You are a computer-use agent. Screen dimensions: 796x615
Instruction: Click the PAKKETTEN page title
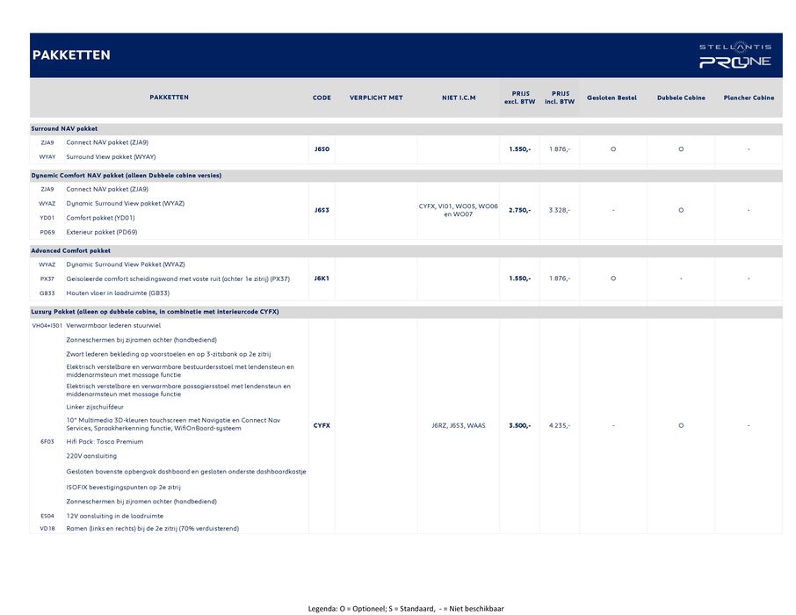tap(72, 55)
